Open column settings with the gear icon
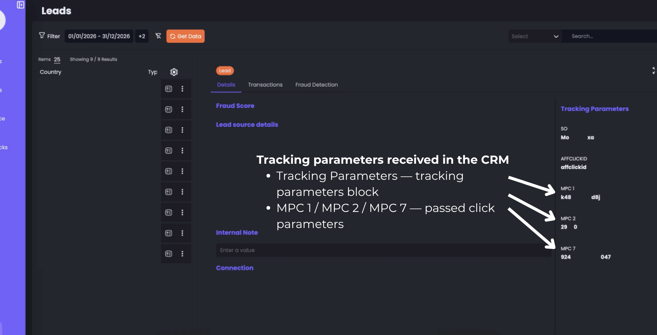 174,72
